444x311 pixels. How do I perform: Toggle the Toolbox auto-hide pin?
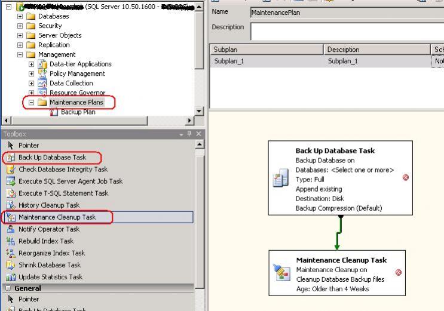tap(189, 134)
